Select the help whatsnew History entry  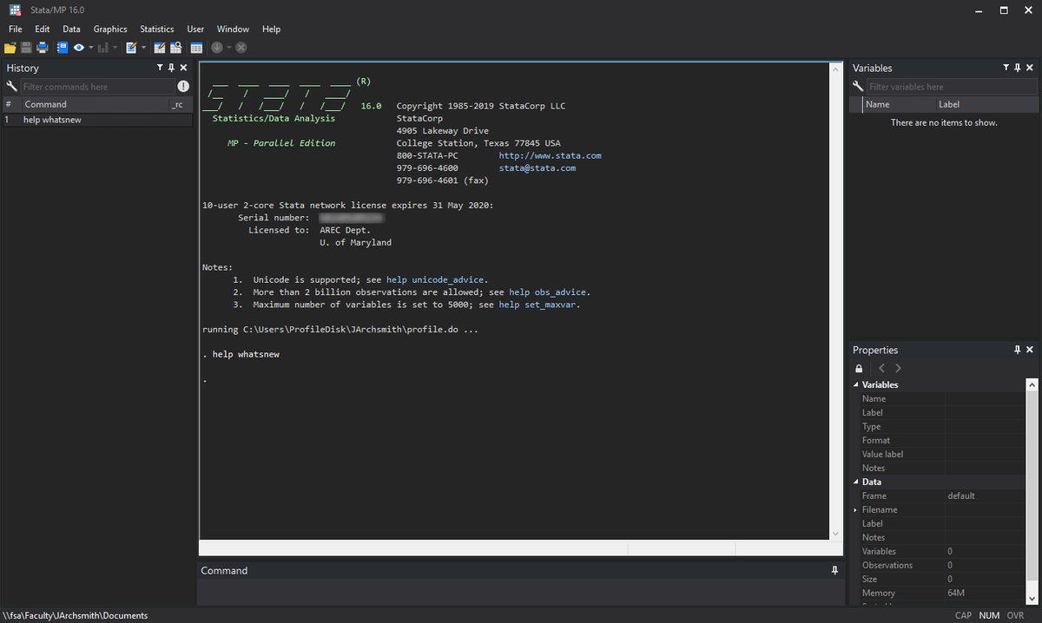coord(96,120)
